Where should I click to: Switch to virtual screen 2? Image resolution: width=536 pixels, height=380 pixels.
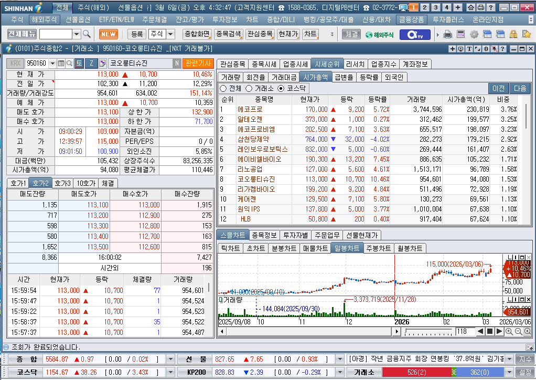(x=425, y=7)
